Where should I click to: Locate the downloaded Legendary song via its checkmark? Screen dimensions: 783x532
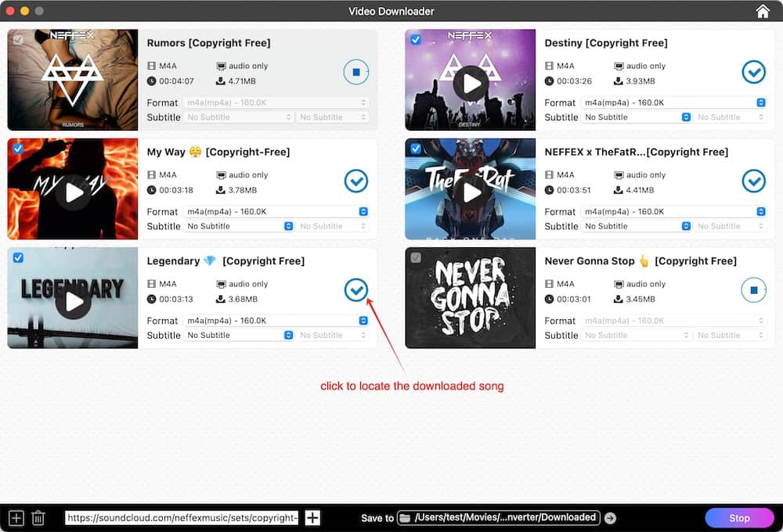pos(355,289)
